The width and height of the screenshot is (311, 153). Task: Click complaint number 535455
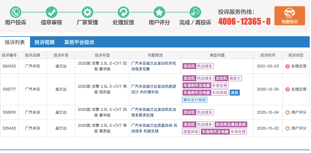click(x=9, y=128)
